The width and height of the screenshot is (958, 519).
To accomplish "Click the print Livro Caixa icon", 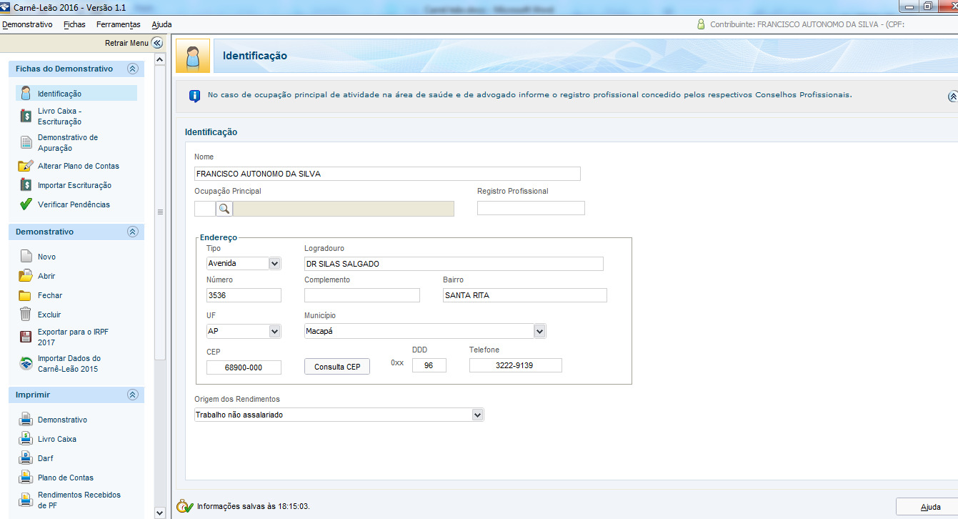I will click(26, 439).
